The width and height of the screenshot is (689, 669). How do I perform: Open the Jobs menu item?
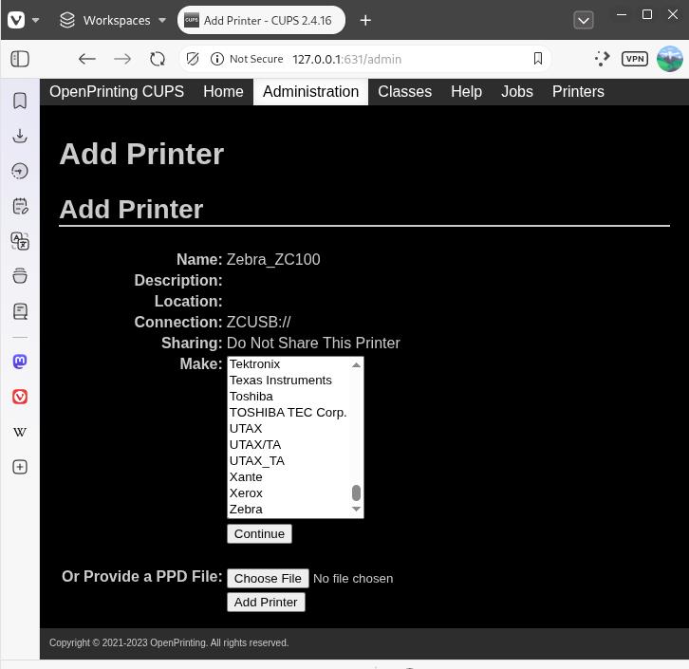tap(516, 92)
